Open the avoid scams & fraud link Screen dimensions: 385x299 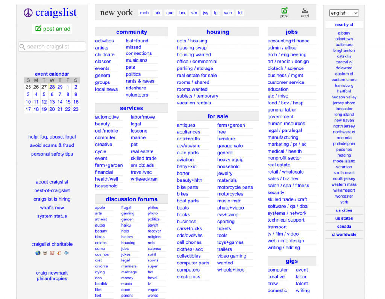pos(52,145)
